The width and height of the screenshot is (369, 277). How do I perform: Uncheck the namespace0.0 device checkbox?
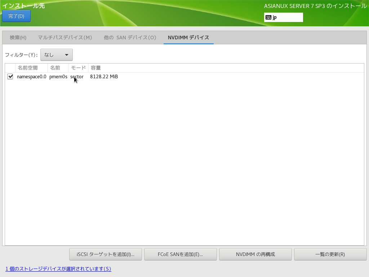[x=10, y=76]
